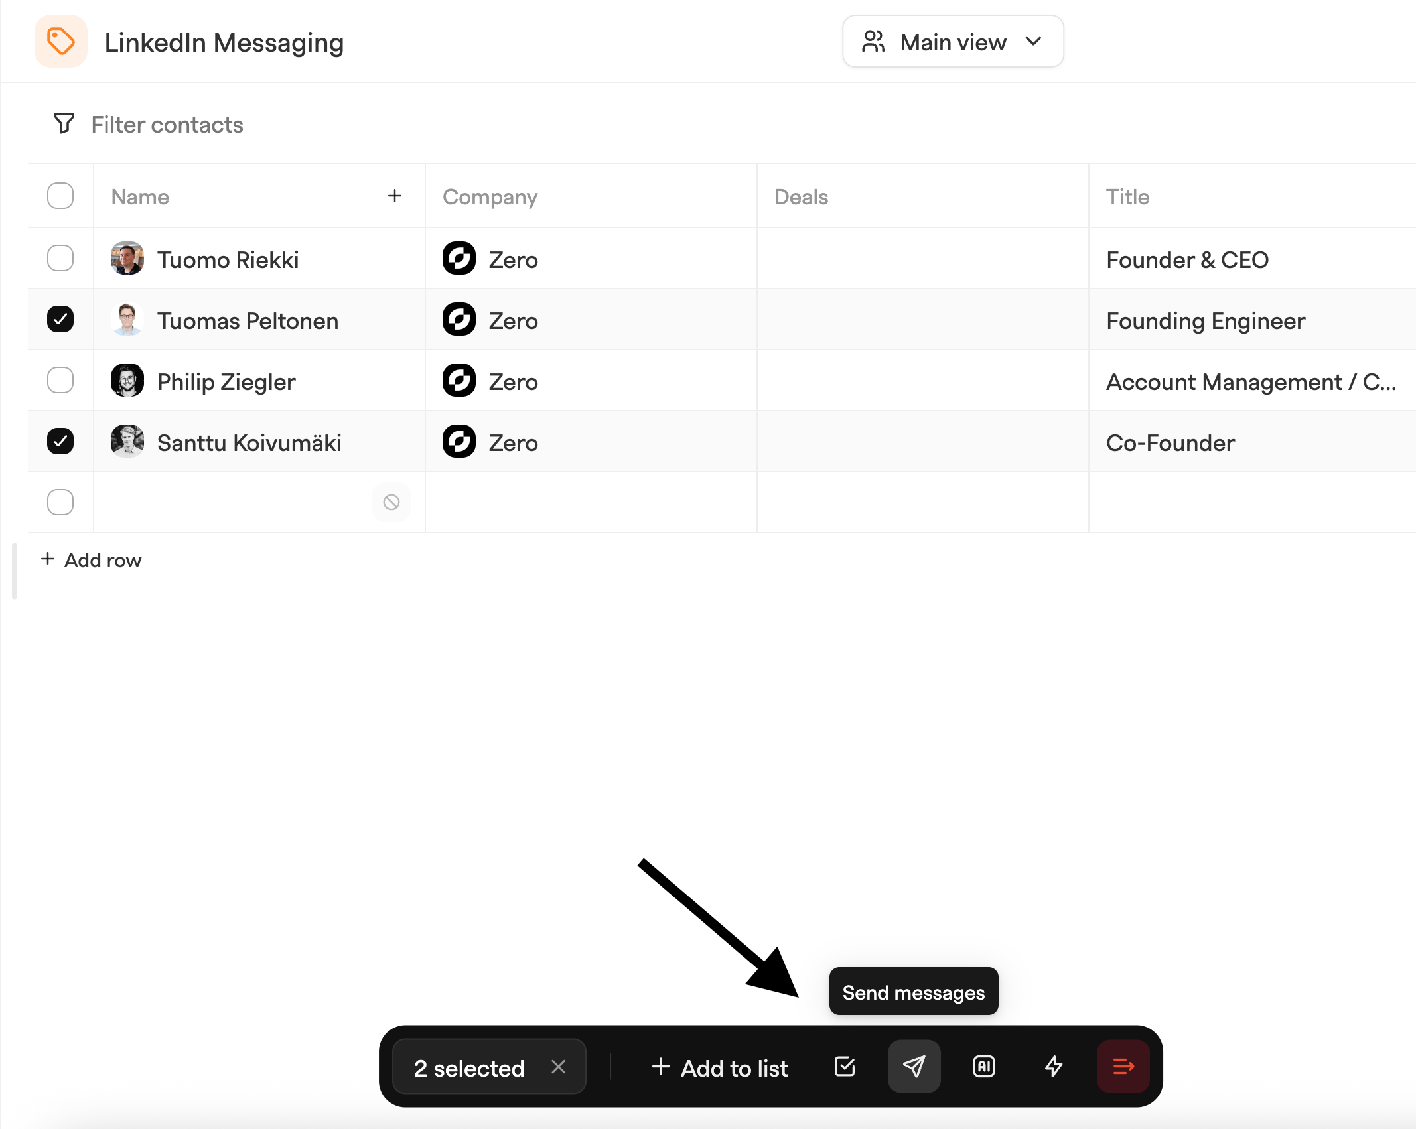The width and height of the screenshot is (1416, 1129).
Task: Open the Main view dropdown
Action: [x=953, y=42]
